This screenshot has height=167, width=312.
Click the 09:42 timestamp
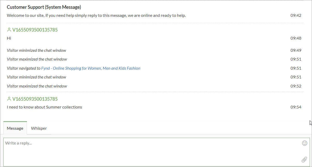pos(296,16)
